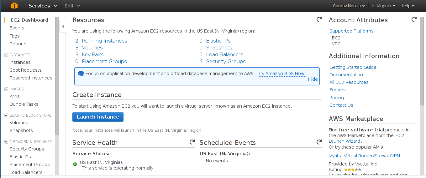Open the Help menu
426x178 pixels.
point(408,6)
